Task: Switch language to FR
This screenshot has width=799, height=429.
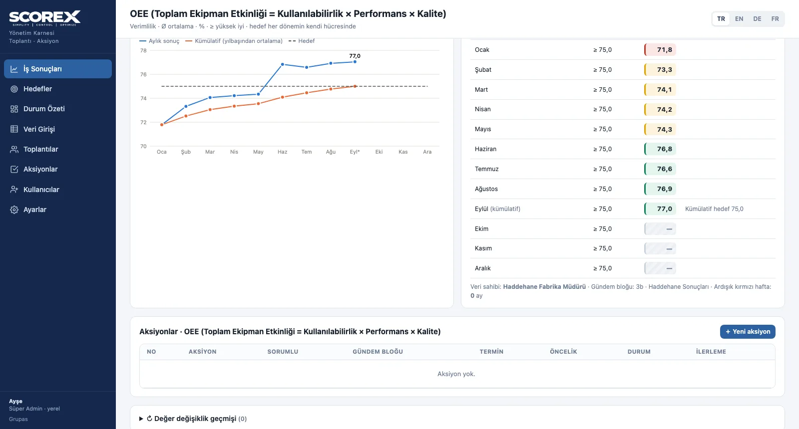Action: pyautogui.click(x=775, y=19)
